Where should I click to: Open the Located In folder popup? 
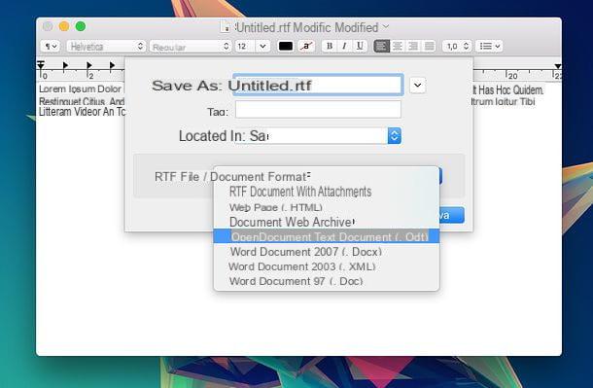click(x=318, y=136)
